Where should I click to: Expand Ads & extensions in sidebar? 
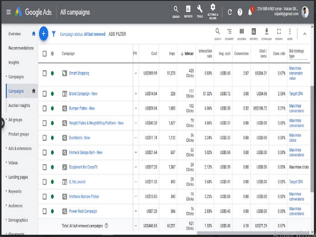click(6, 148)
